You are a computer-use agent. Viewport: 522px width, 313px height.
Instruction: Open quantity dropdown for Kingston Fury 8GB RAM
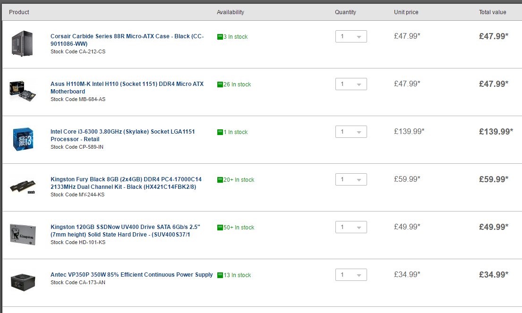pyautogui.click(x=351, y=179)
